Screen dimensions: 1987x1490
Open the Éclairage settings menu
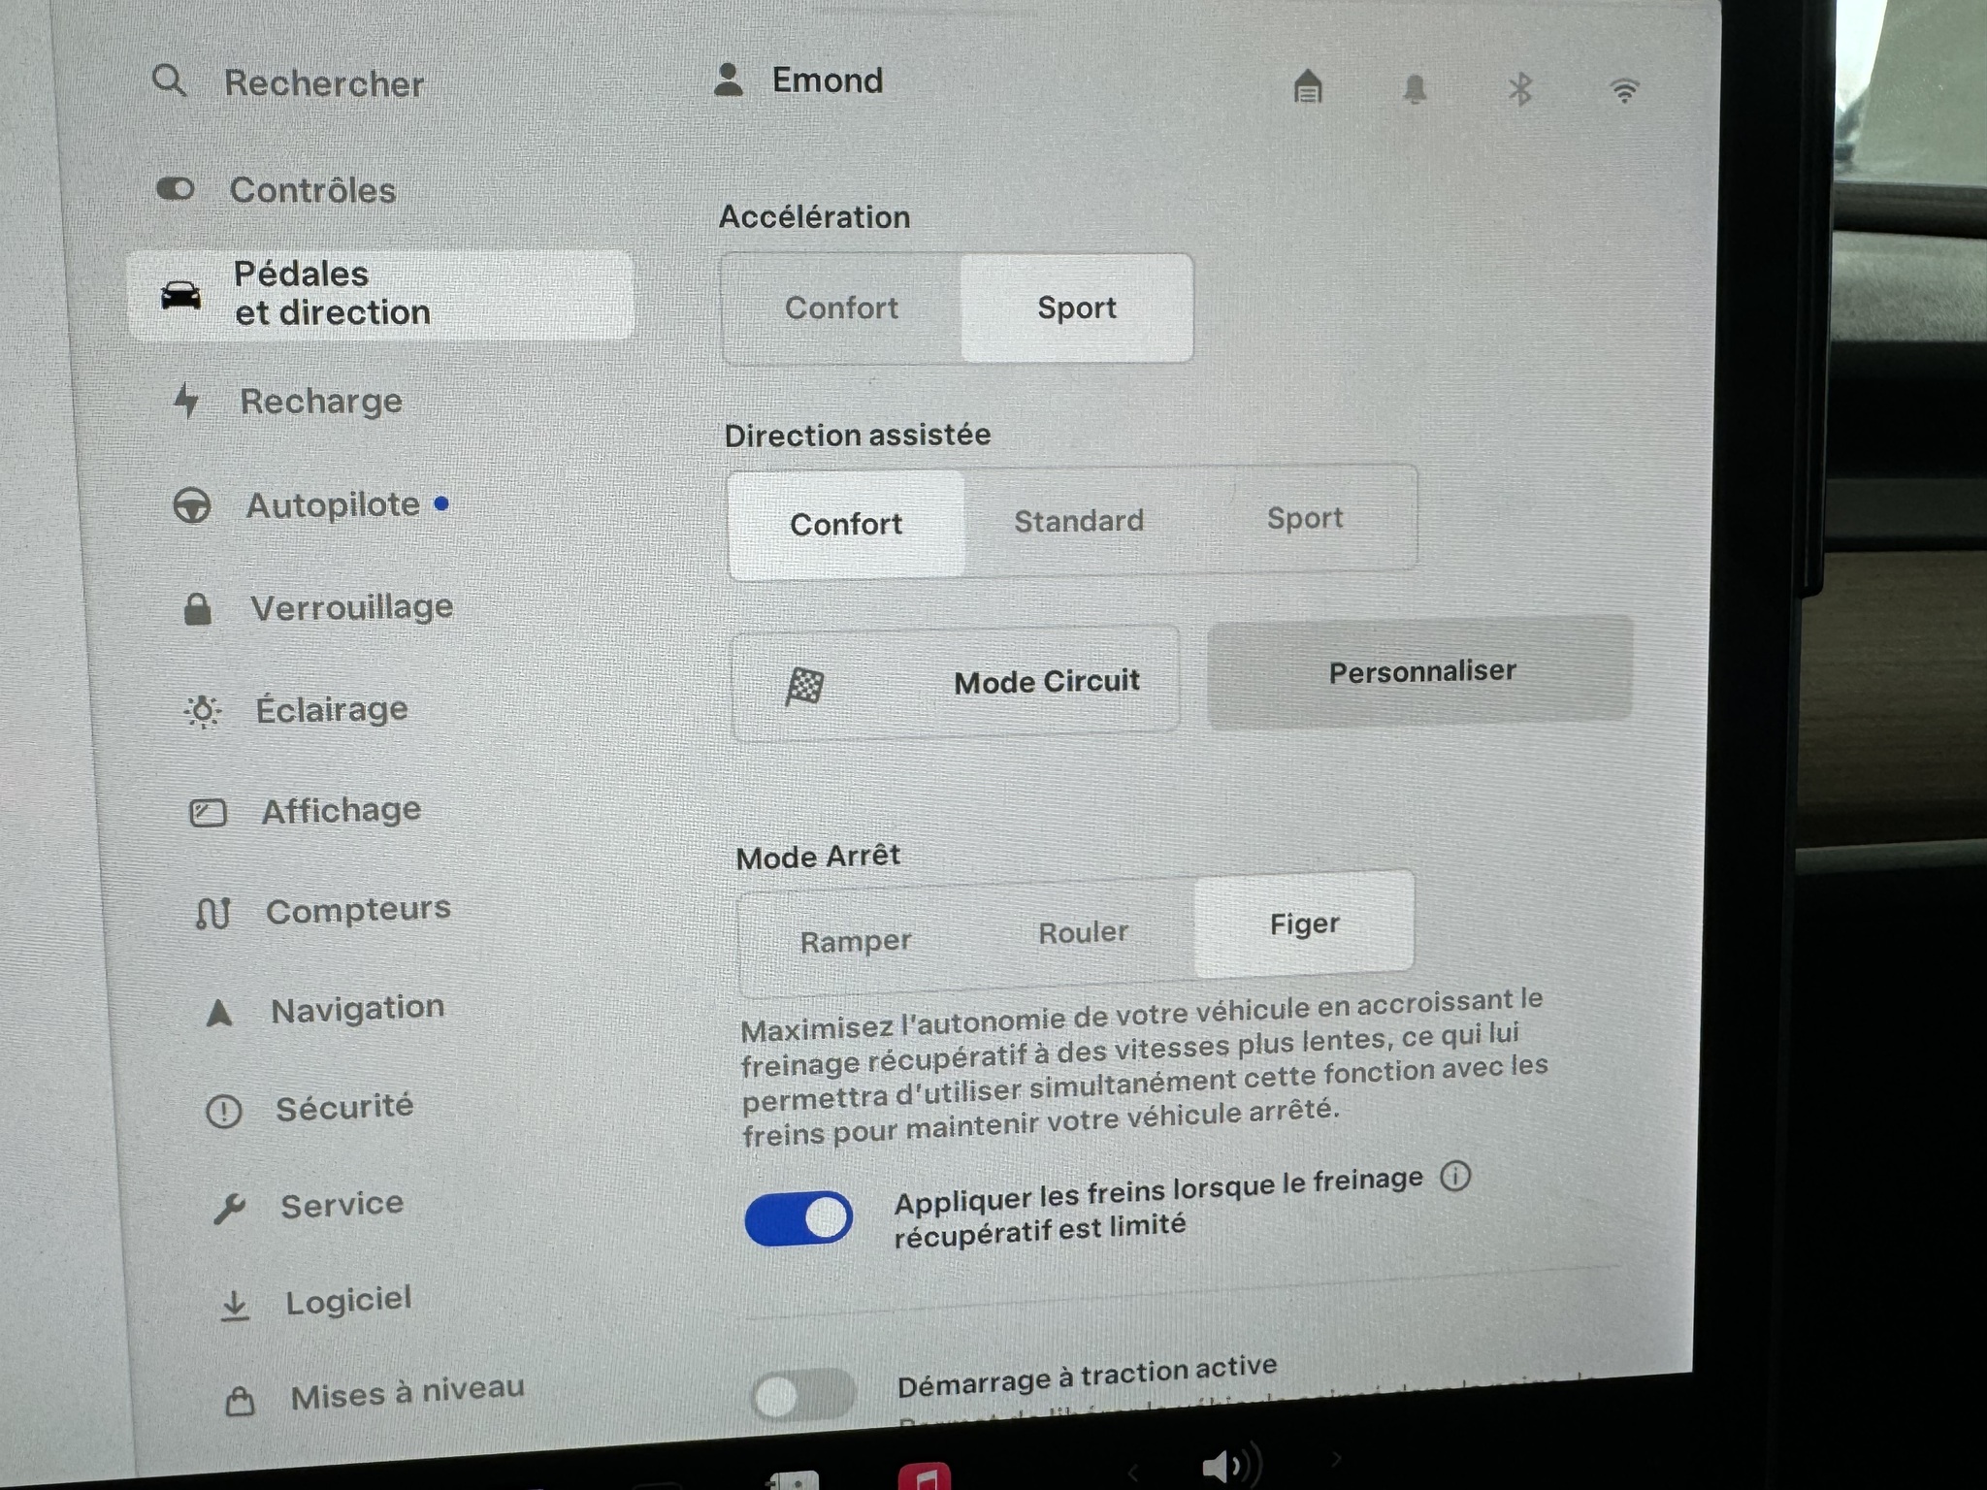[x=331, y=710]
